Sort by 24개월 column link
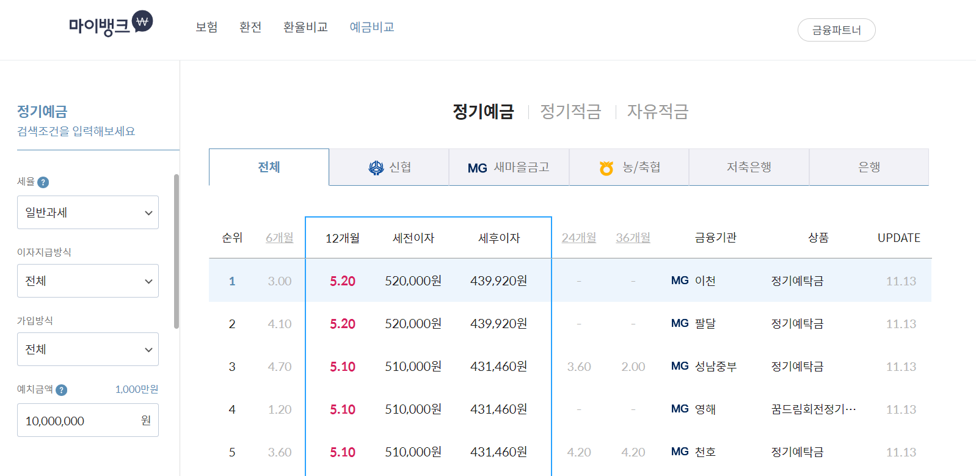The image size is (976, 476). click(579, 238)
